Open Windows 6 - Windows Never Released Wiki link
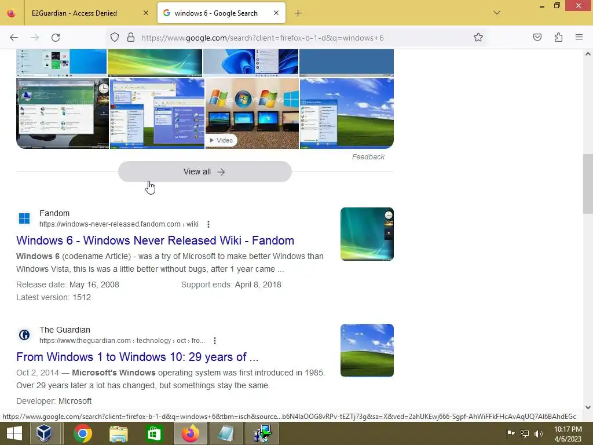 [x=155, y=240]
